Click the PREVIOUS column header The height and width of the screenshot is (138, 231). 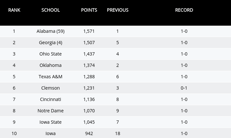coord(117,10)
